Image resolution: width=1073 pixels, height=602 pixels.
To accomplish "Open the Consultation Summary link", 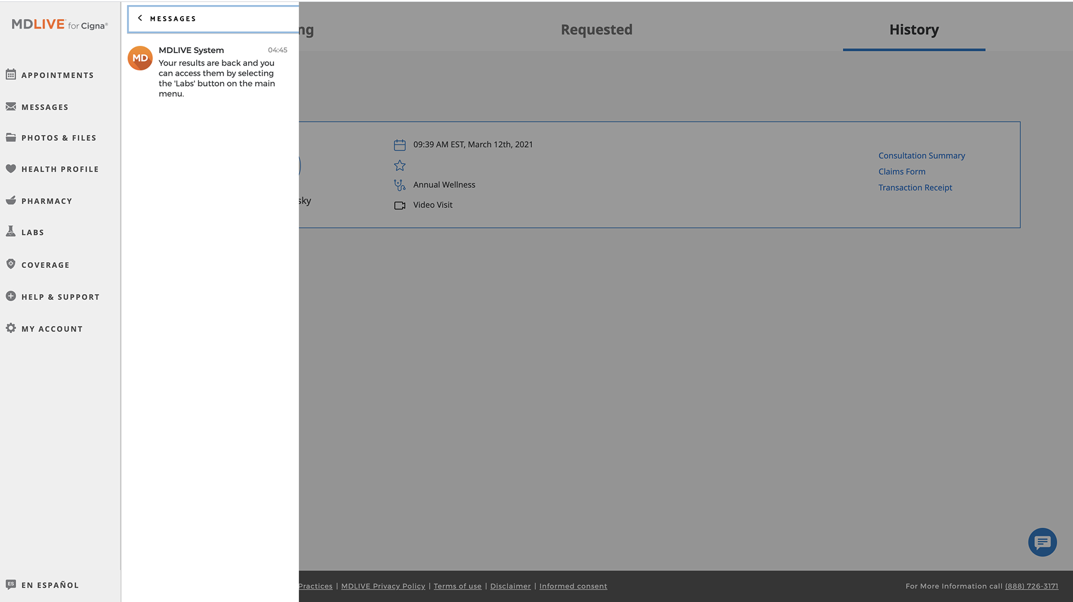I will tap(922, 155).
